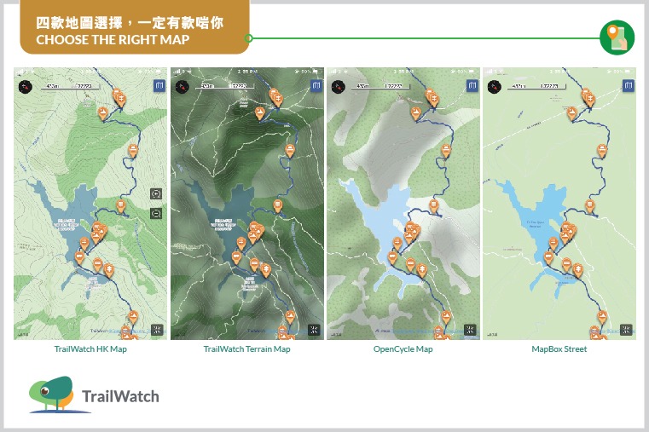Screen dimensions: 649x432
Task: Open map layer selector on Terrain Map
Action: (315, 86)
